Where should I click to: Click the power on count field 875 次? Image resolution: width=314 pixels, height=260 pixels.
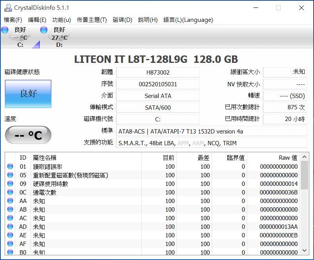(x=285, y=107)
